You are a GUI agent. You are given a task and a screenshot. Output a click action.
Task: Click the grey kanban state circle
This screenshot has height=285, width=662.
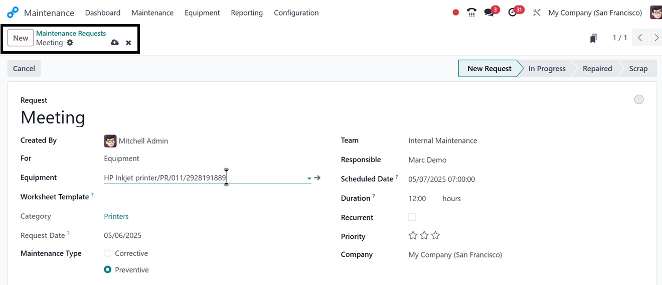[638, 99]
